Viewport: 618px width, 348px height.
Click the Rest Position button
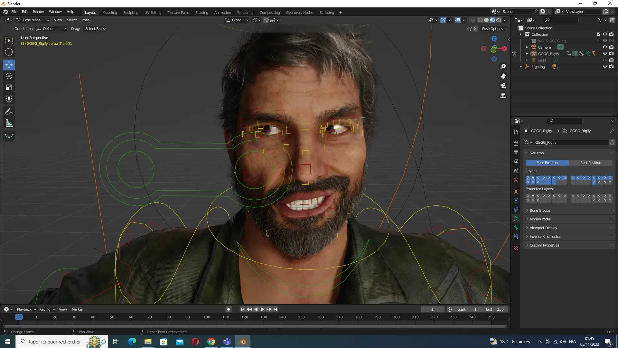590,163
